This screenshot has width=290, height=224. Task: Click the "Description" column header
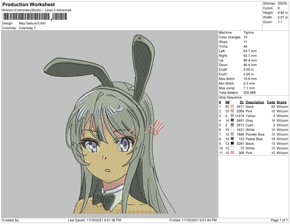[x=255, y=102]
